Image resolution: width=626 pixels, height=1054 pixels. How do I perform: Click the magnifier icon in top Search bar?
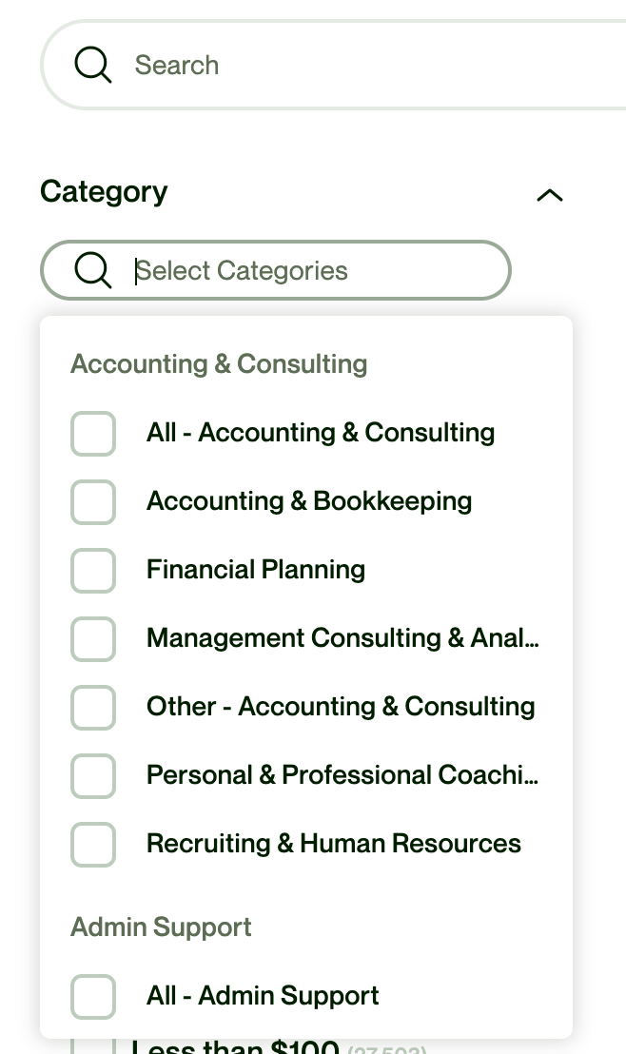[93, 66]
